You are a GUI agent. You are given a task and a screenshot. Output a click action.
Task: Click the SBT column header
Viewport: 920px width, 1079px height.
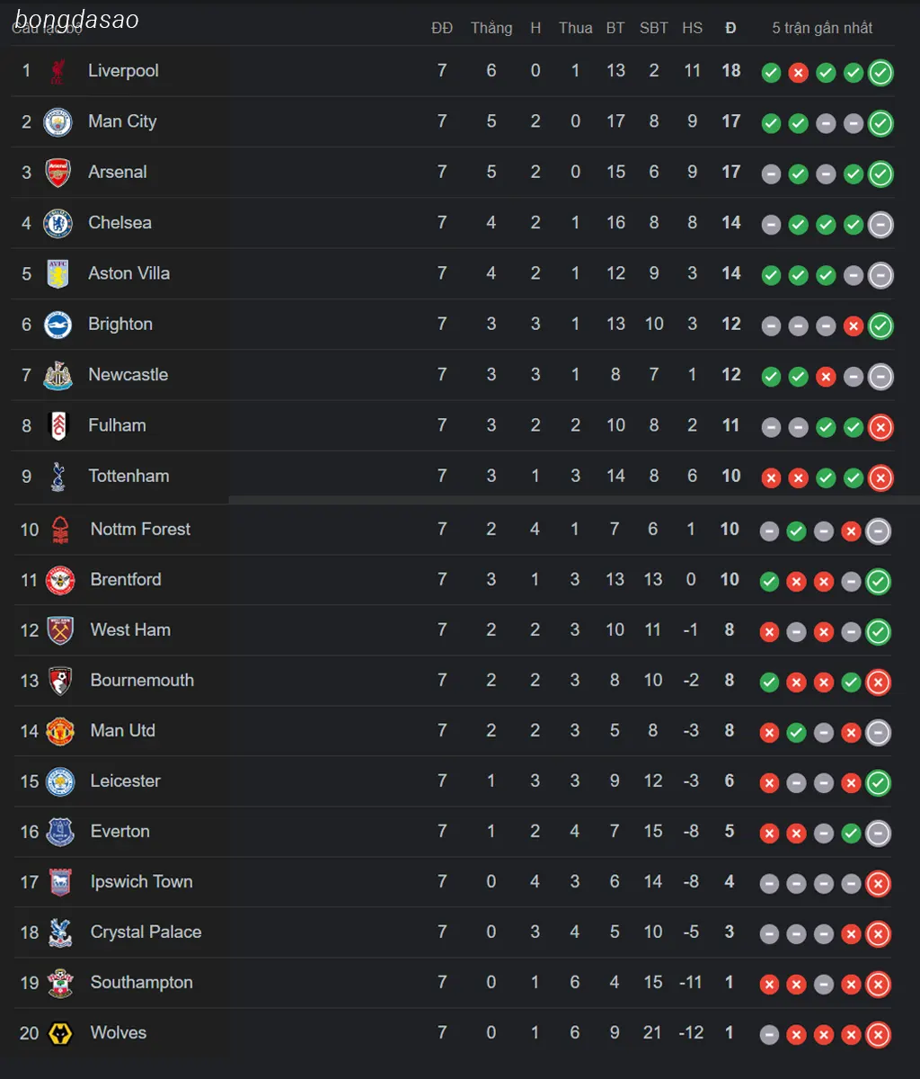pyautogui.click(x=654, y=28)
